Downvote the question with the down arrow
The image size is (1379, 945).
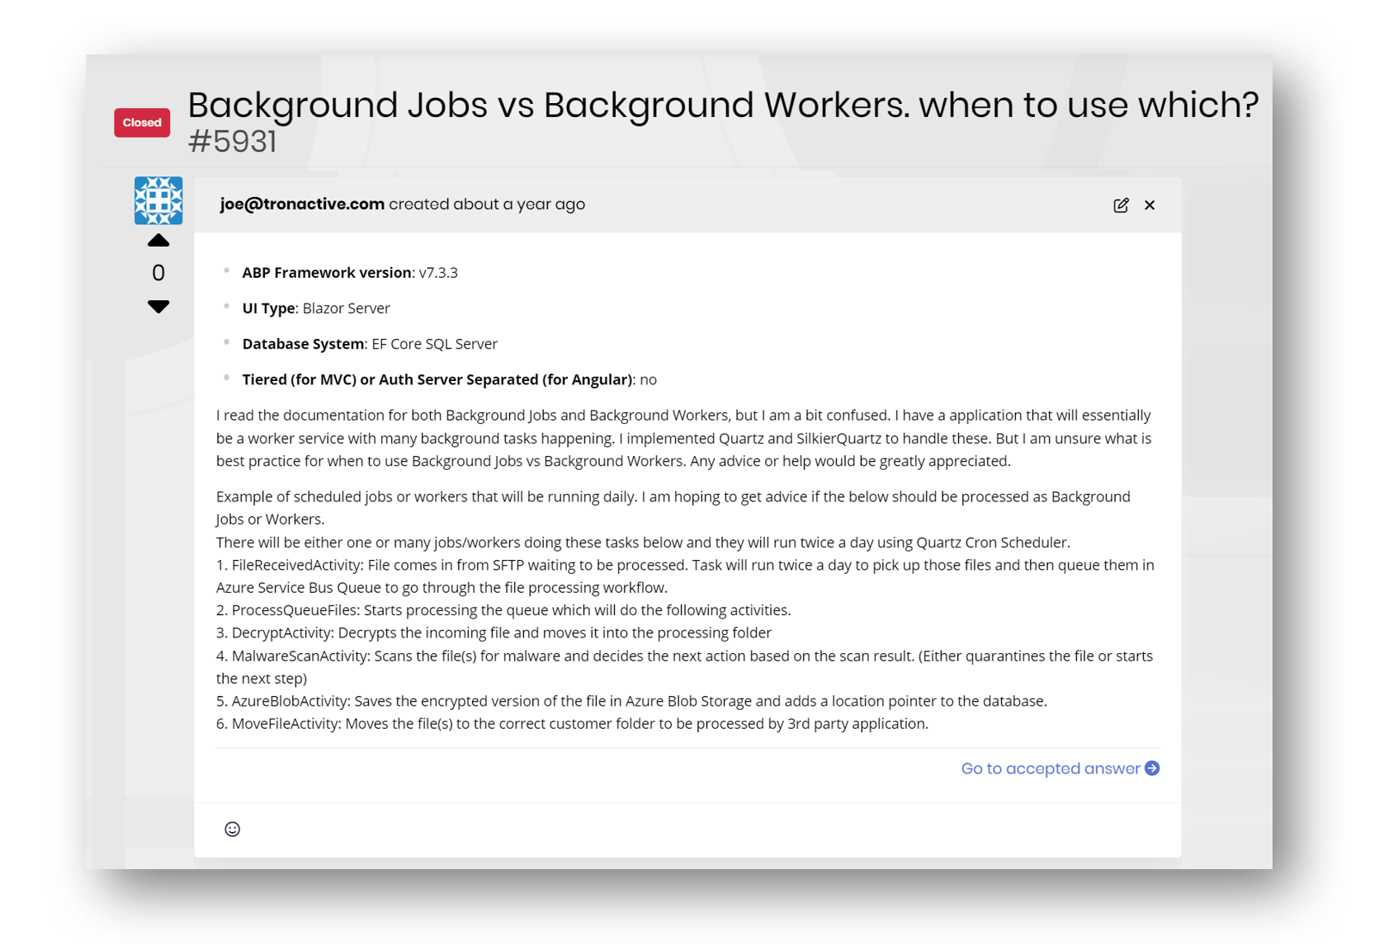[x=158, y=306]
